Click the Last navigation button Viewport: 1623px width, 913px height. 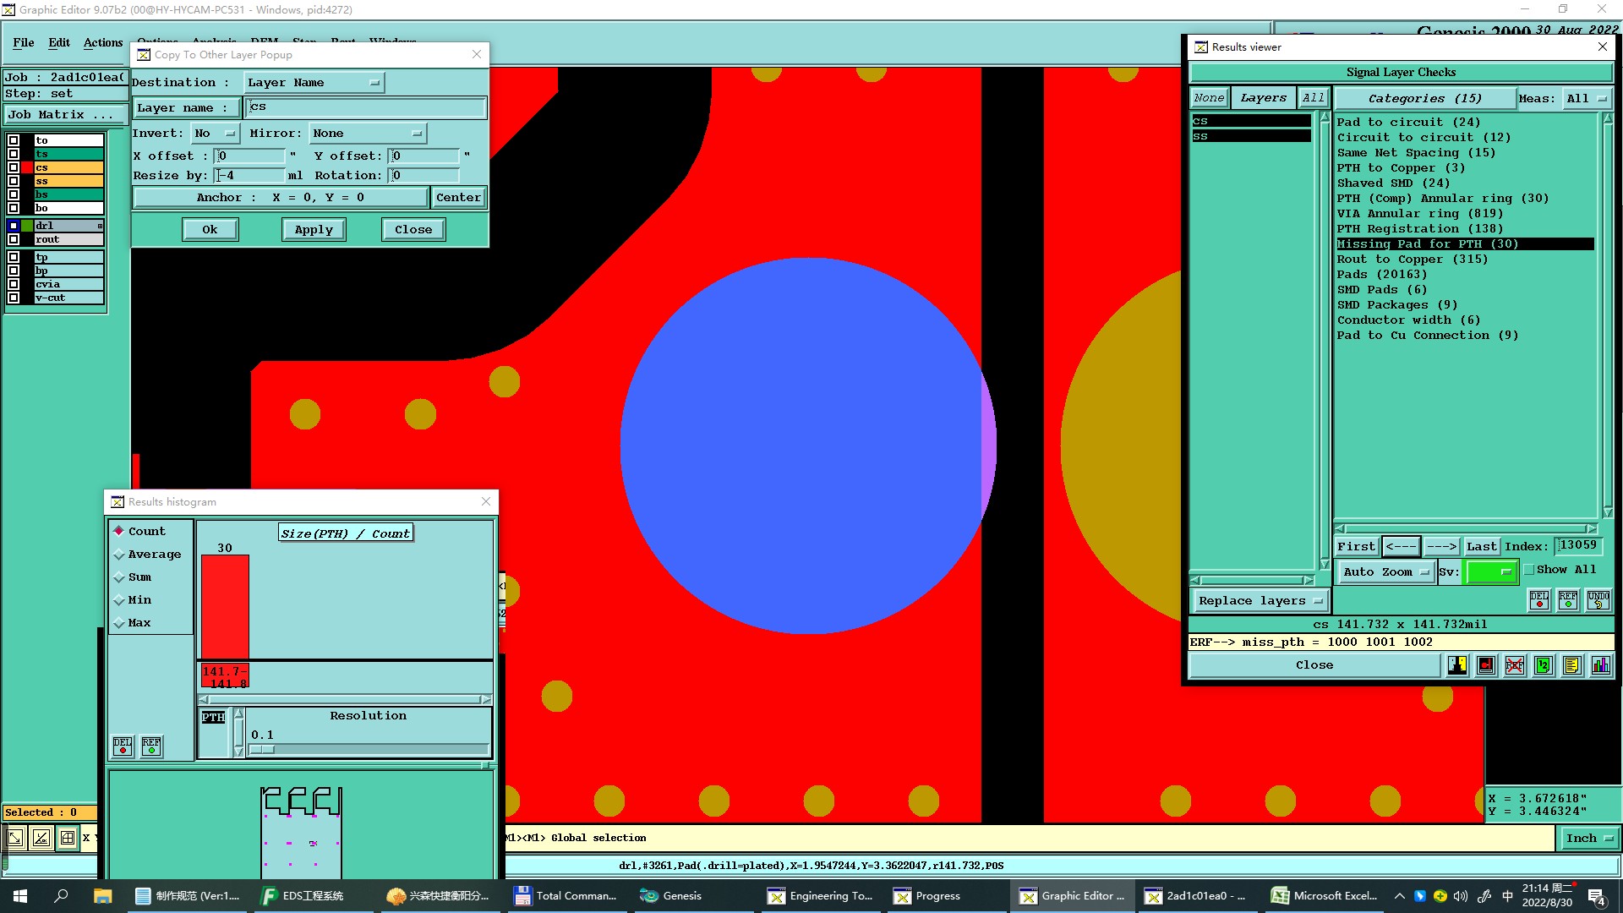(1481, 546)
